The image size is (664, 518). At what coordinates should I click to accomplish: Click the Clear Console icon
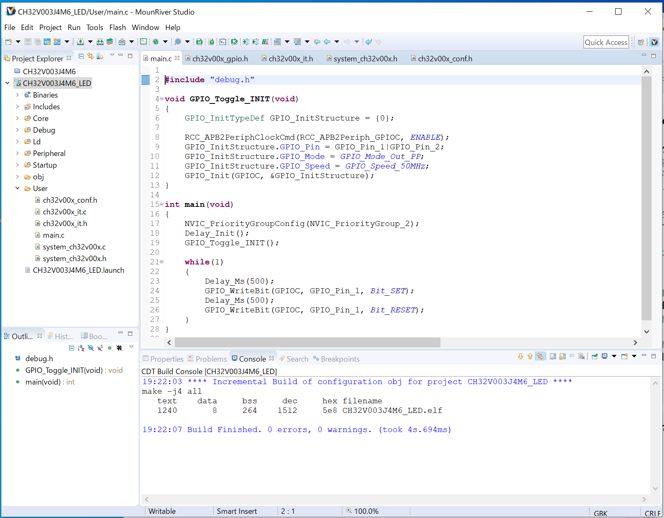581,357
